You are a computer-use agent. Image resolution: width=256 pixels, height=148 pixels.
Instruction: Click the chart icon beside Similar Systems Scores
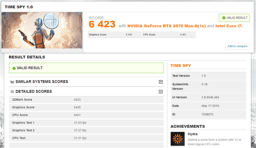click(x=12, y=82)
